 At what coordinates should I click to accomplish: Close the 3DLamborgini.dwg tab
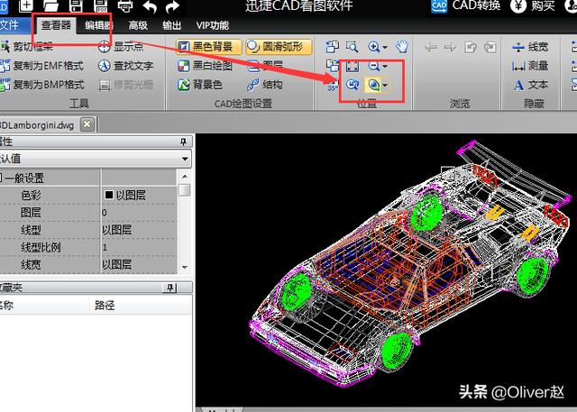(87, 124)
